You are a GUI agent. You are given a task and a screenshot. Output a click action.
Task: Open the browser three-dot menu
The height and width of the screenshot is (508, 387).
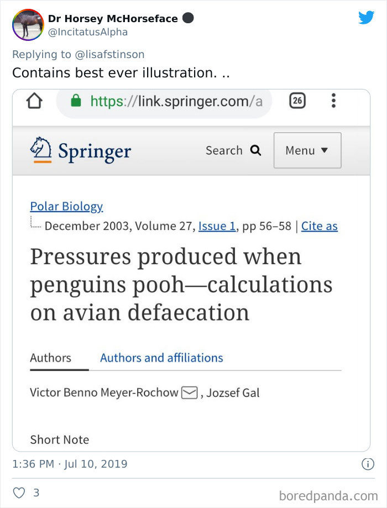coord(333,101)
